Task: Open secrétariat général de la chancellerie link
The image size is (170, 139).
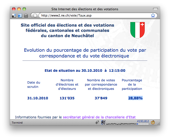Action: (99, 117)
